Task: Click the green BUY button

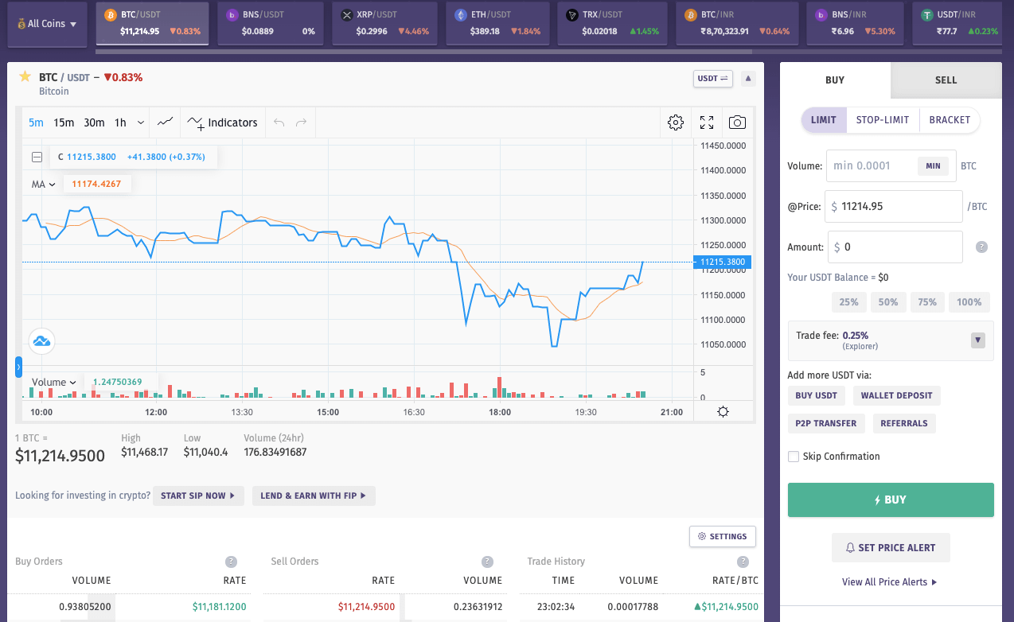Action: (891, 500)
